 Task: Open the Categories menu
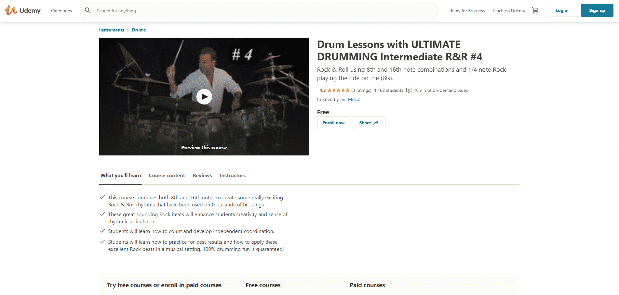(61, 11)
